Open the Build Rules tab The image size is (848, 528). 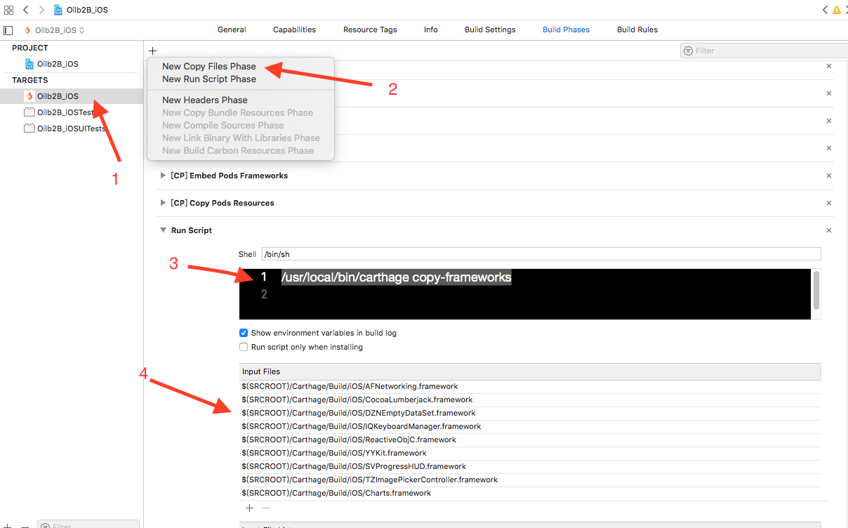point(637,29)
